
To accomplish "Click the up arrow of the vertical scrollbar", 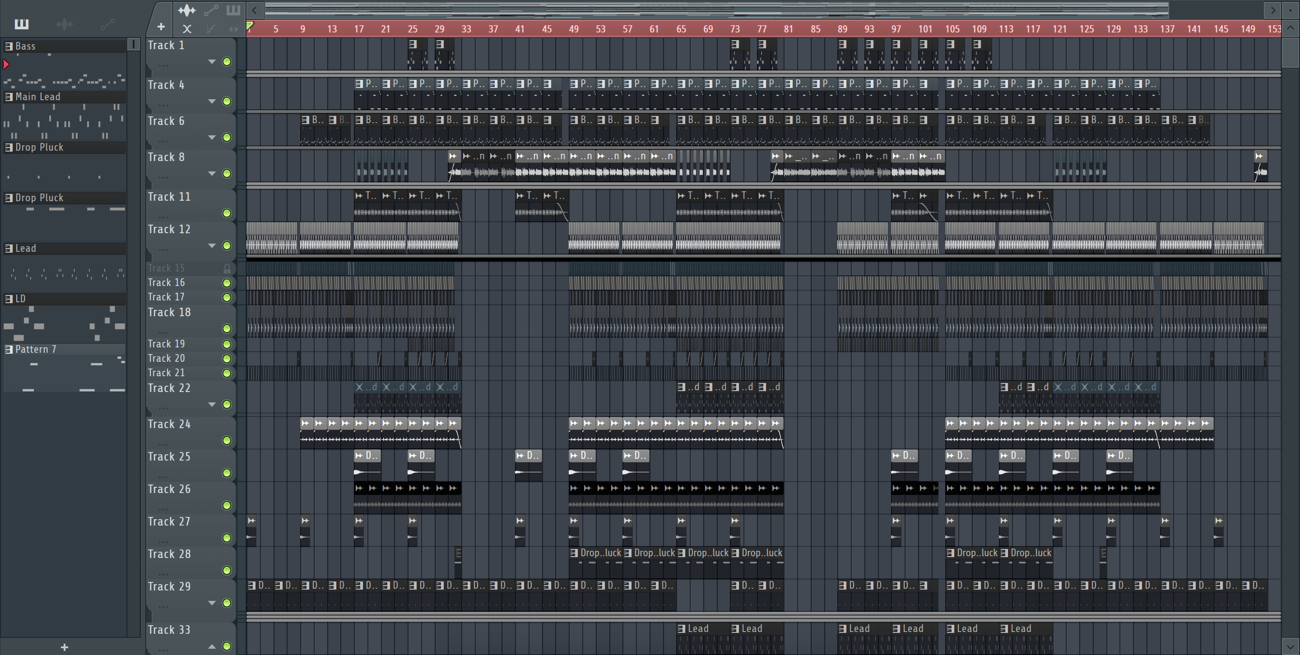I will pyautogui.click(x=1291, y=28).
